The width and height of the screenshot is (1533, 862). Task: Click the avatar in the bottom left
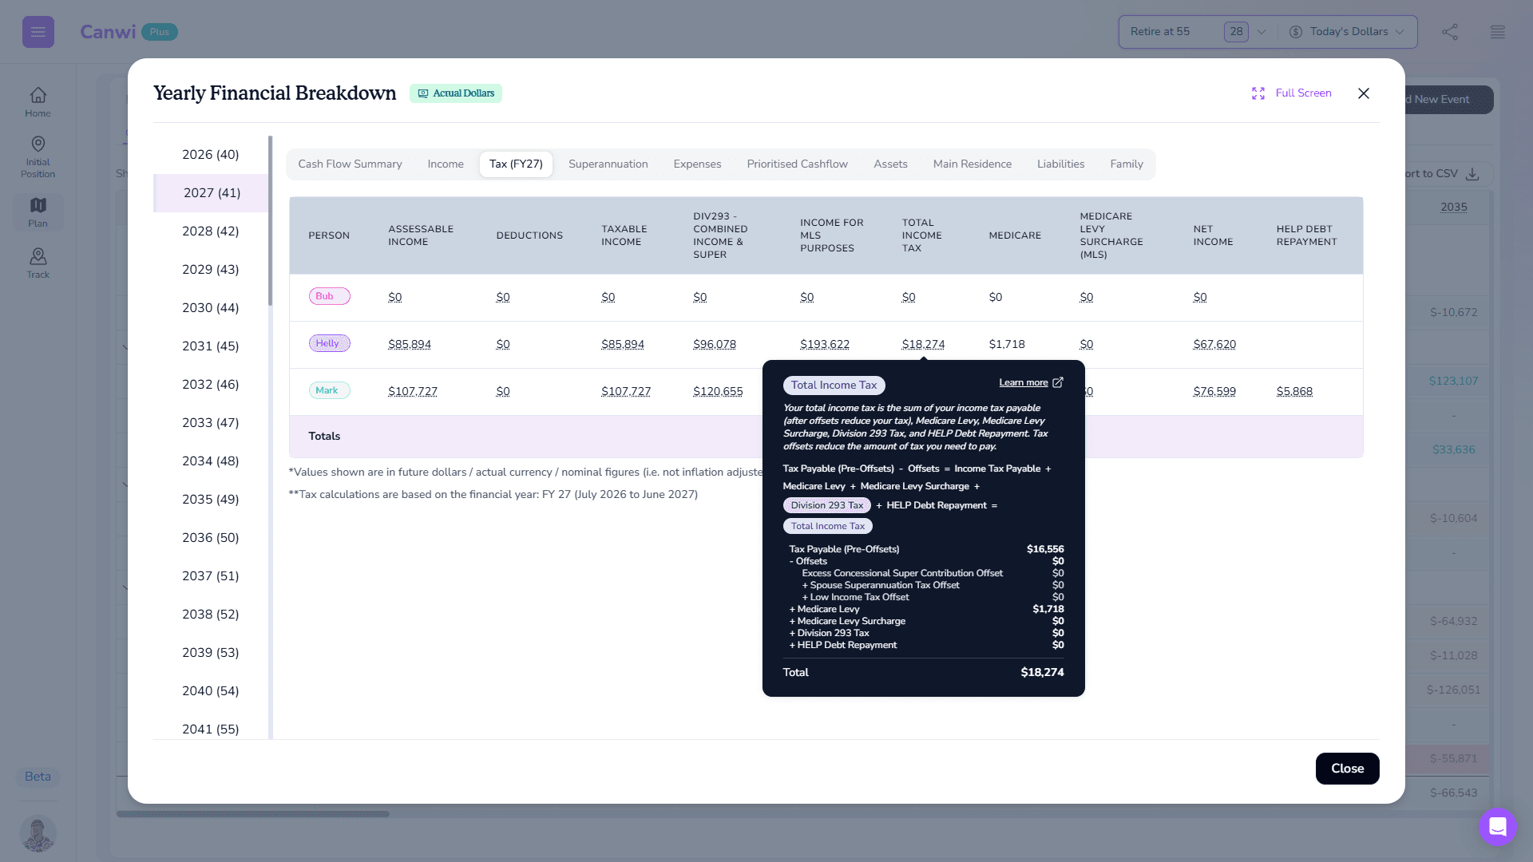point(38,833)
